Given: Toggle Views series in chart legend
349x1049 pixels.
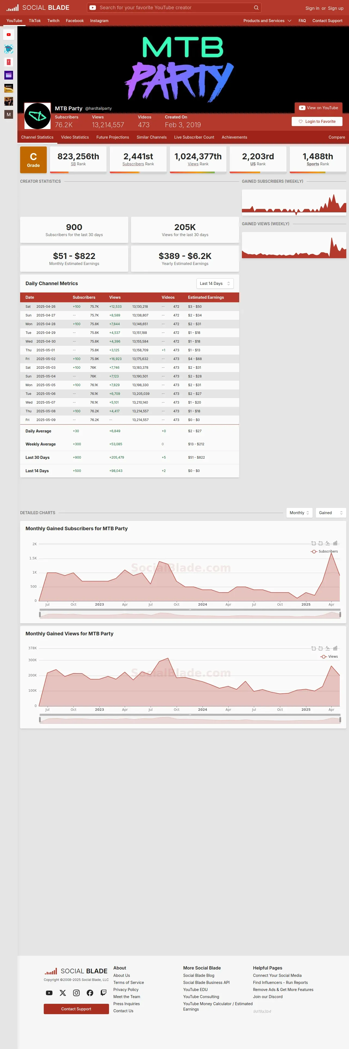Looking at the screenshot, I should [x=329, y=656].
